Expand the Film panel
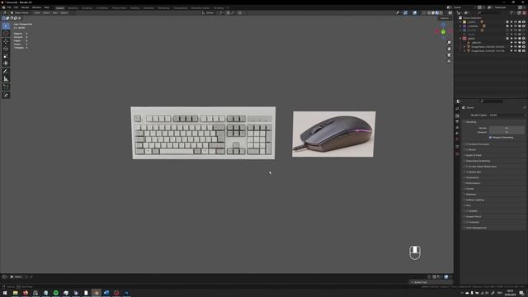The width and height of the screenshot is (528, 297). (x=468, y=205)
